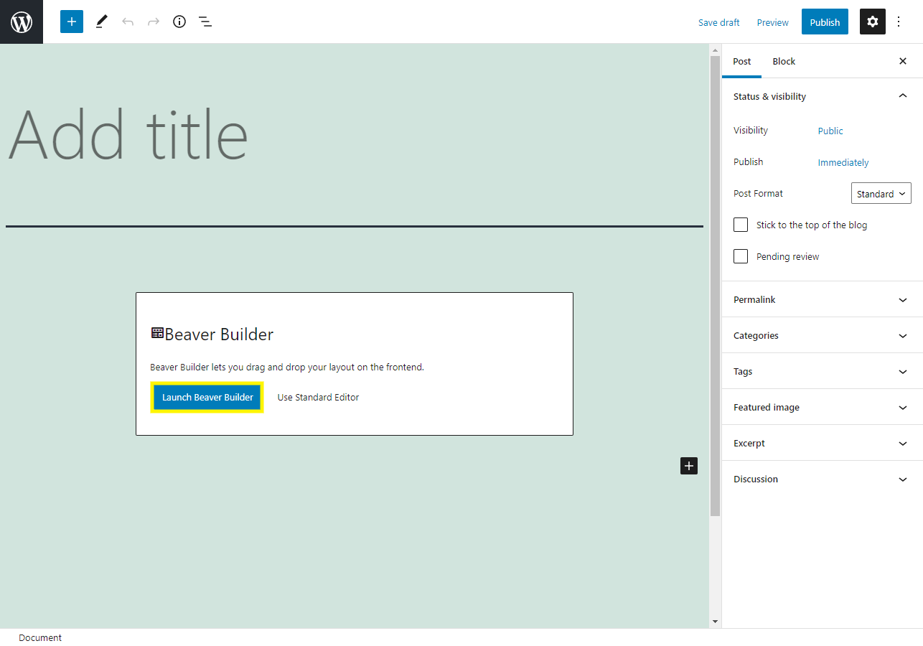Screen dimensions: 923x646
Task: Click the Save draft link
Action: point(718,22)
